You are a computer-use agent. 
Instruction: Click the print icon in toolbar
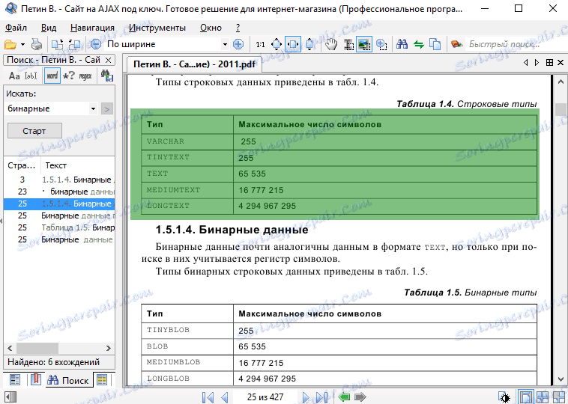pos(36,45)
